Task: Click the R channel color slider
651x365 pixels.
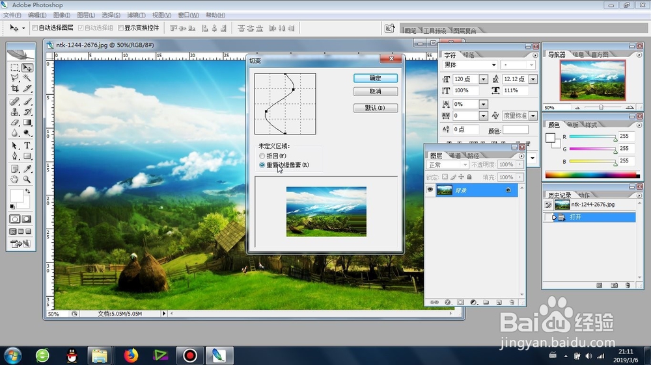Action: [x=592, y=136]
